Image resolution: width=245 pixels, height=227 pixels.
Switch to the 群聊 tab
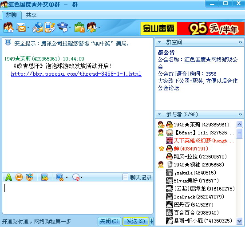point(12,15)
